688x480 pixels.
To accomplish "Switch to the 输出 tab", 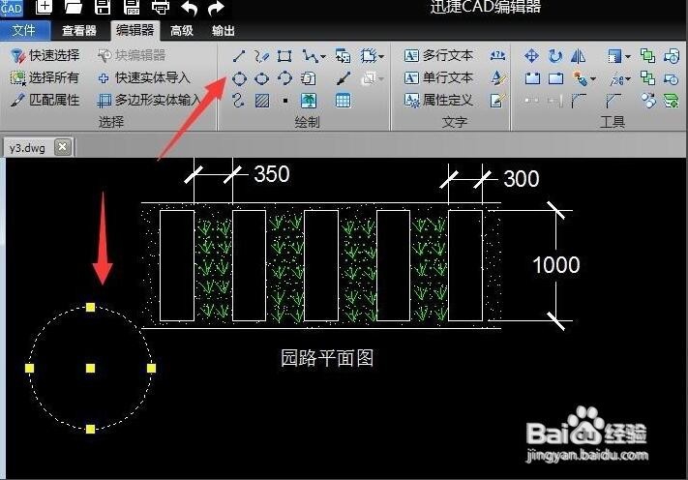I will point(223,30).
